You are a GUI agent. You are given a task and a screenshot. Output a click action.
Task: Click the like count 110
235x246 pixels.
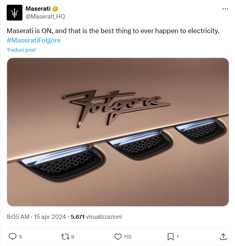127,237
